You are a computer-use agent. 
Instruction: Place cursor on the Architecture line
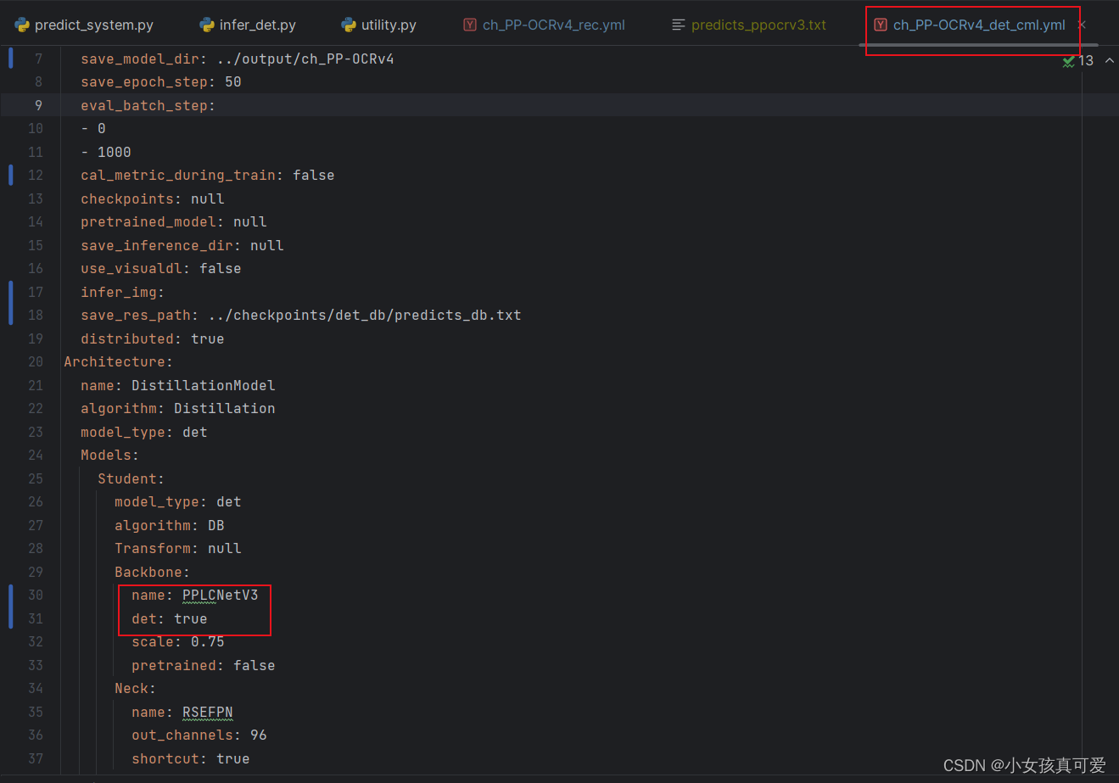(x=118, y=361)
